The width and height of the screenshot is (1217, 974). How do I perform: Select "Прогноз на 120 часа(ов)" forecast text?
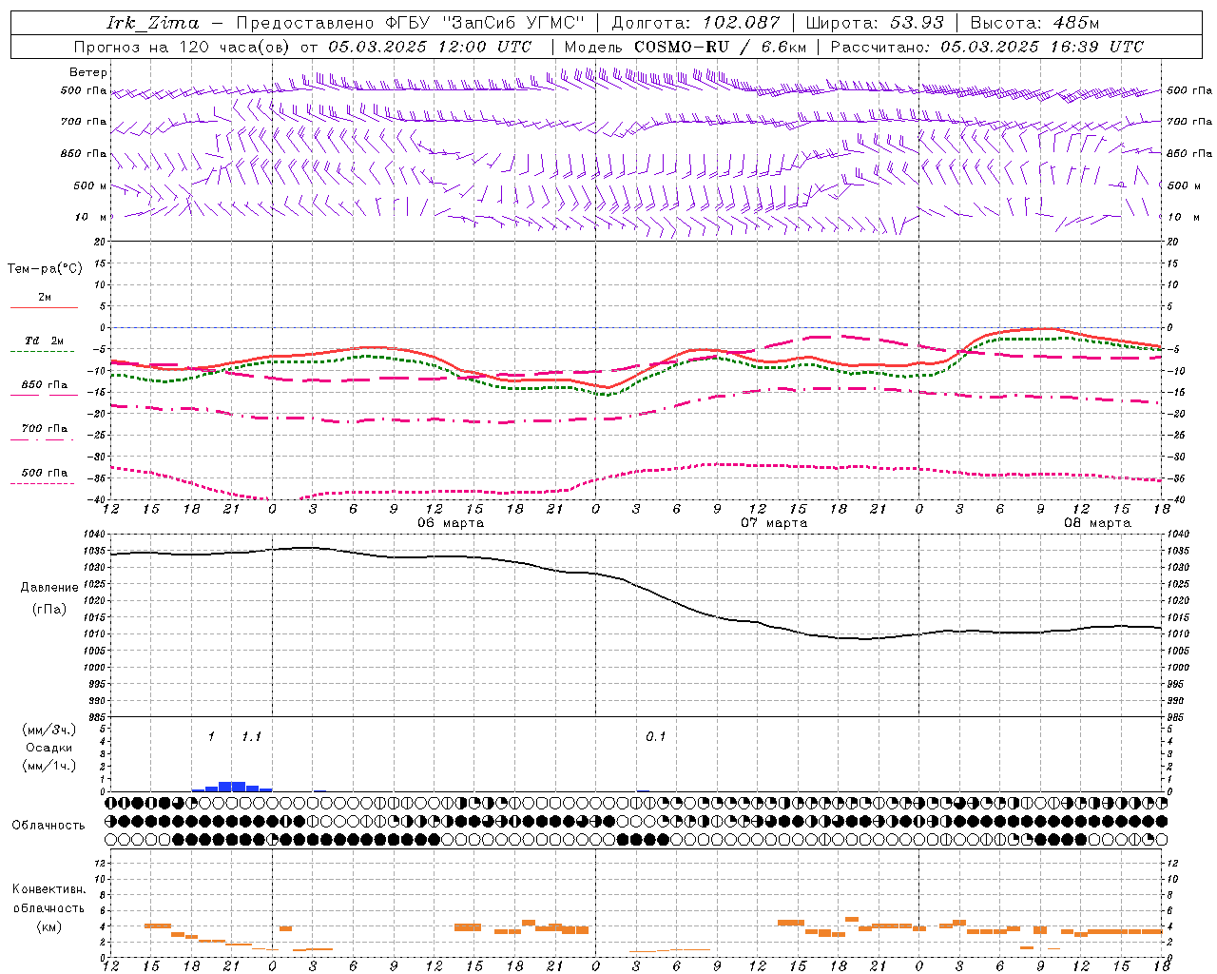[x=182, y=47]
